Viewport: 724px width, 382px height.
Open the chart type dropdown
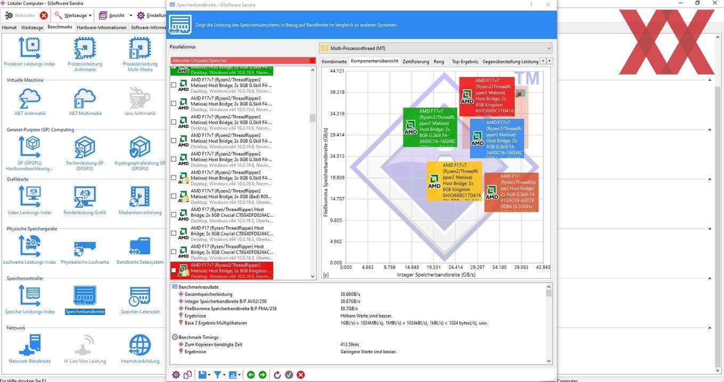point(240,375)
